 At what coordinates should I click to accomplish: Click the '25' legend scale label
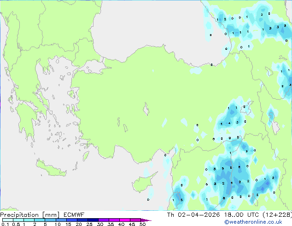click(x=89, y=224)
